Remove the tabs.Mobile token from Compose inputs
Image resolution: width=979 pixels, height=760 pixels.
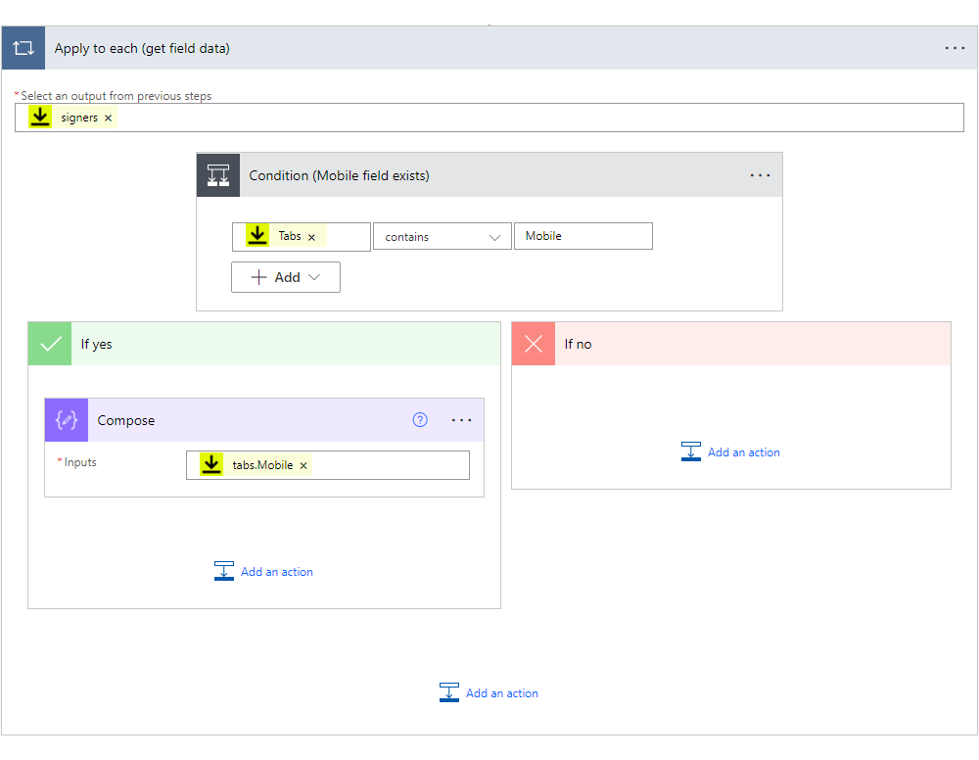tap(301, 464)
